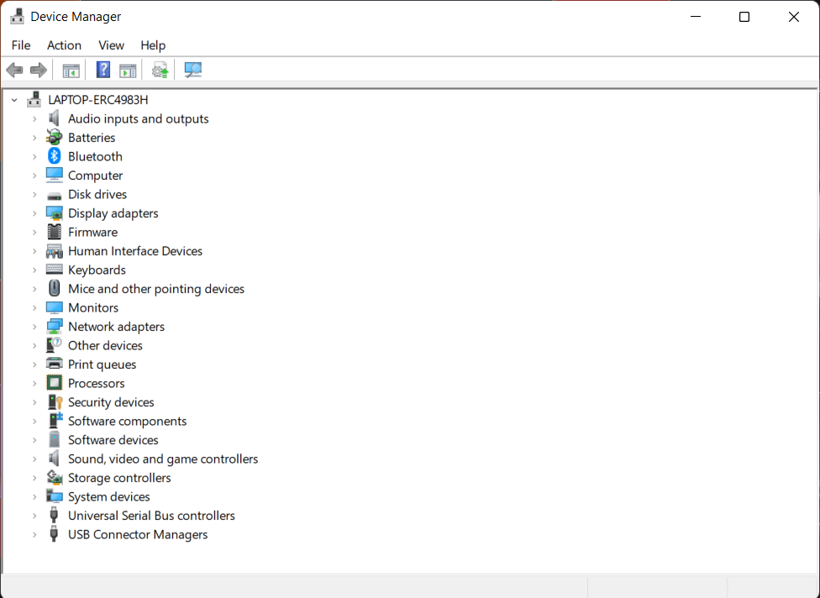
Task: Expand the Universal Serial Bus controllers chevron
Action: coord(34,516)
